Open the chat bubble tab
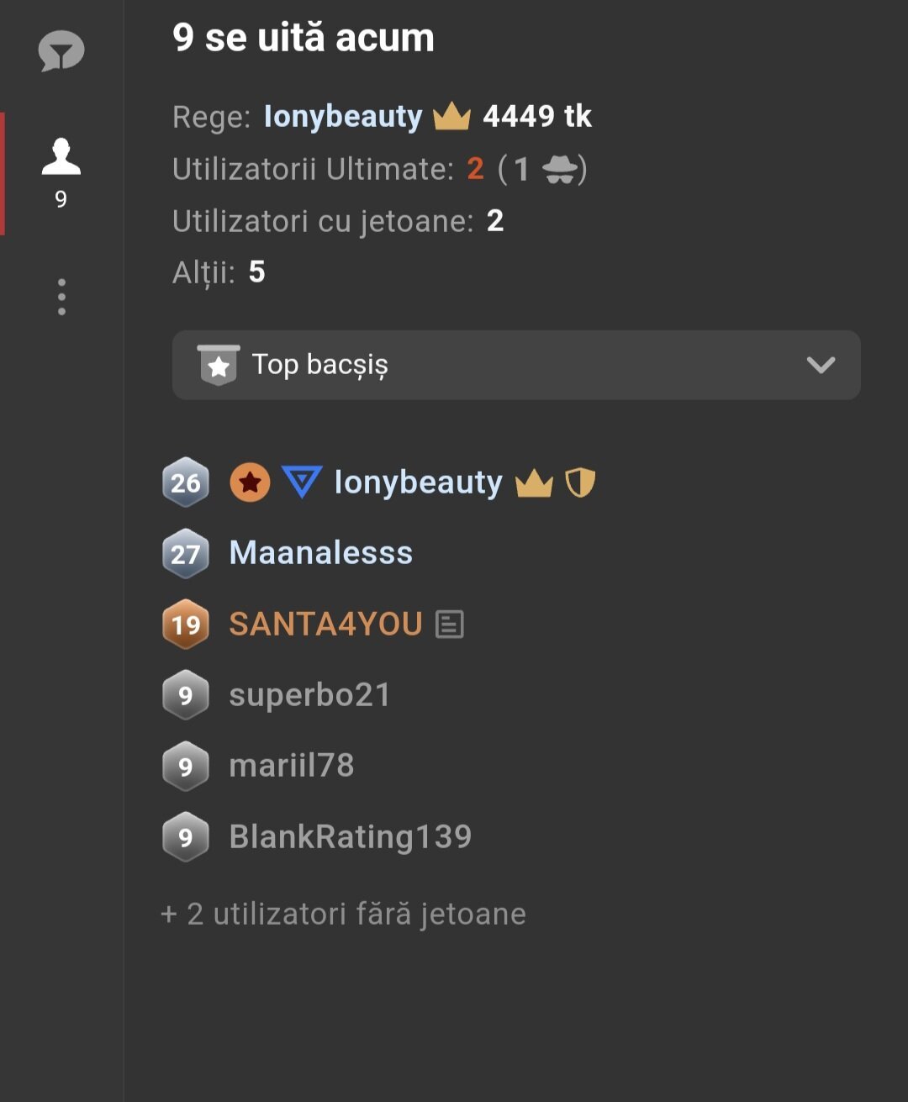 (61, 52)
